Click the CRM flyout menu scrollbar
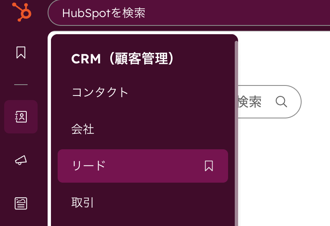The image size is (330, 226). (236, 133)
